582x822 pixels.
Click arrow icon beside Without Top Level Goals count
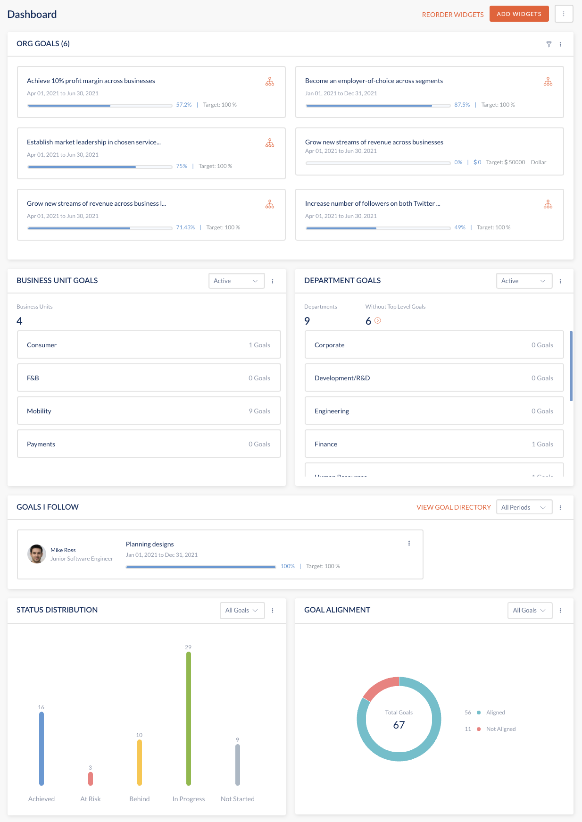tap(378, 320)
